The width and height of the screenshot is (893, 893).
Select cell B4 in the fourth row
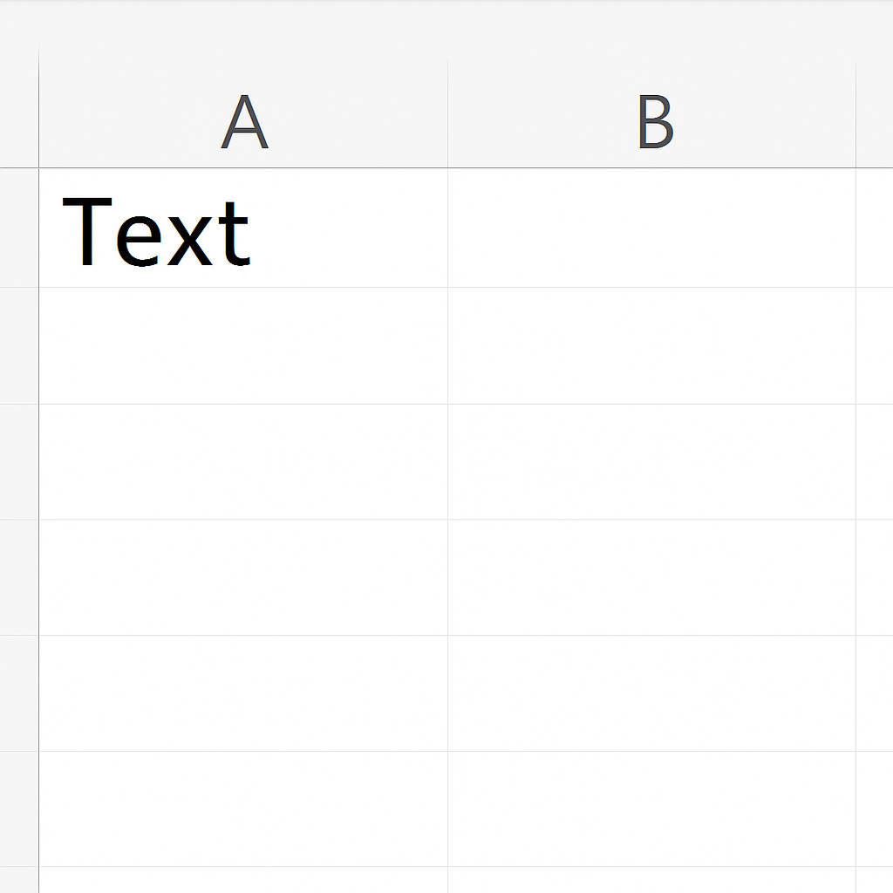pos(652,577)
